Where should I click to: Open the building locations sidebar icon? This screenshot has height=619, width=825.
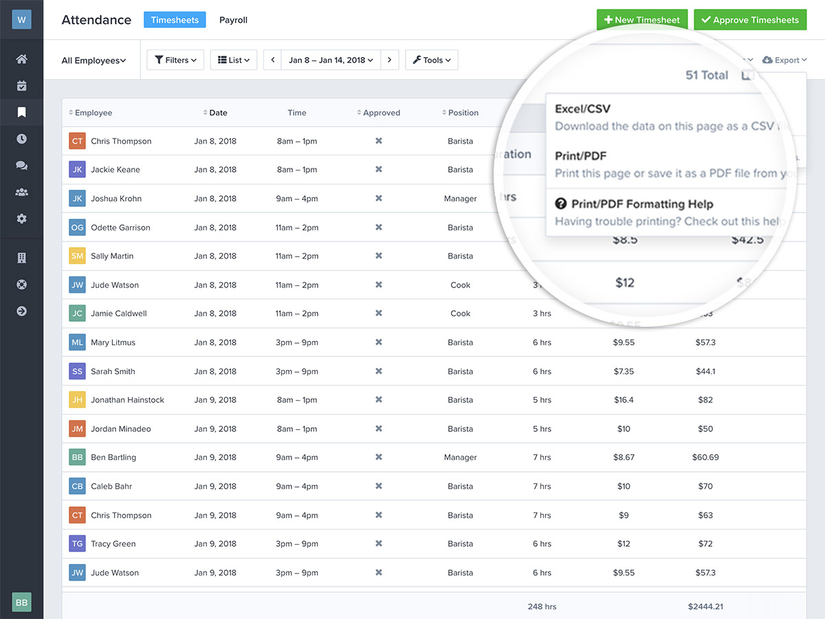[x=21, y=258]
